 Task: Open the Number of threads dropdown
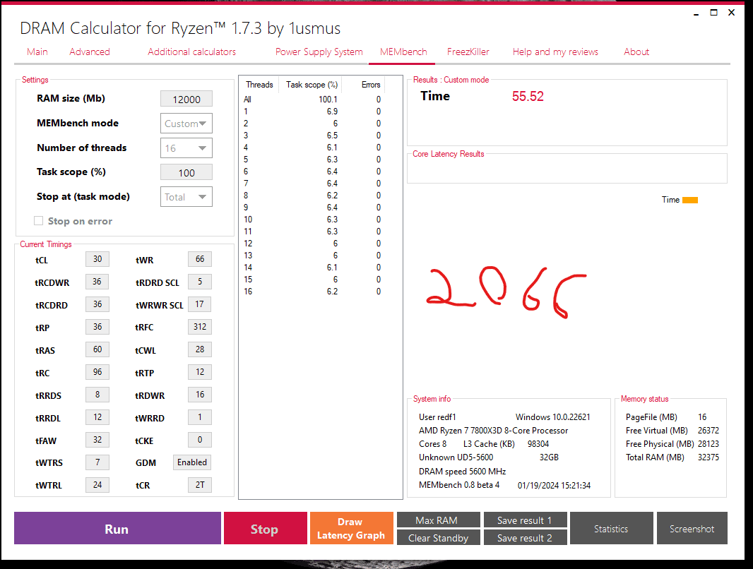click(x=186, y=148)
